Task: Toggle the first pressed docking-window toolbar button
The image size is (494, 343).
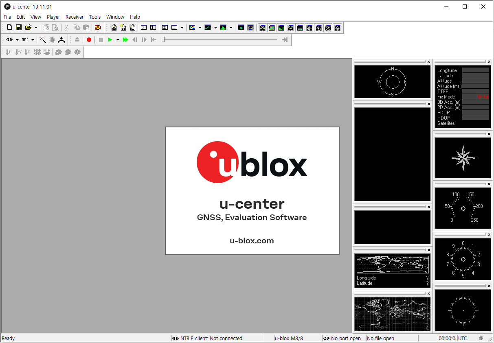Action: pyautogui.click(x=262, y=28)
